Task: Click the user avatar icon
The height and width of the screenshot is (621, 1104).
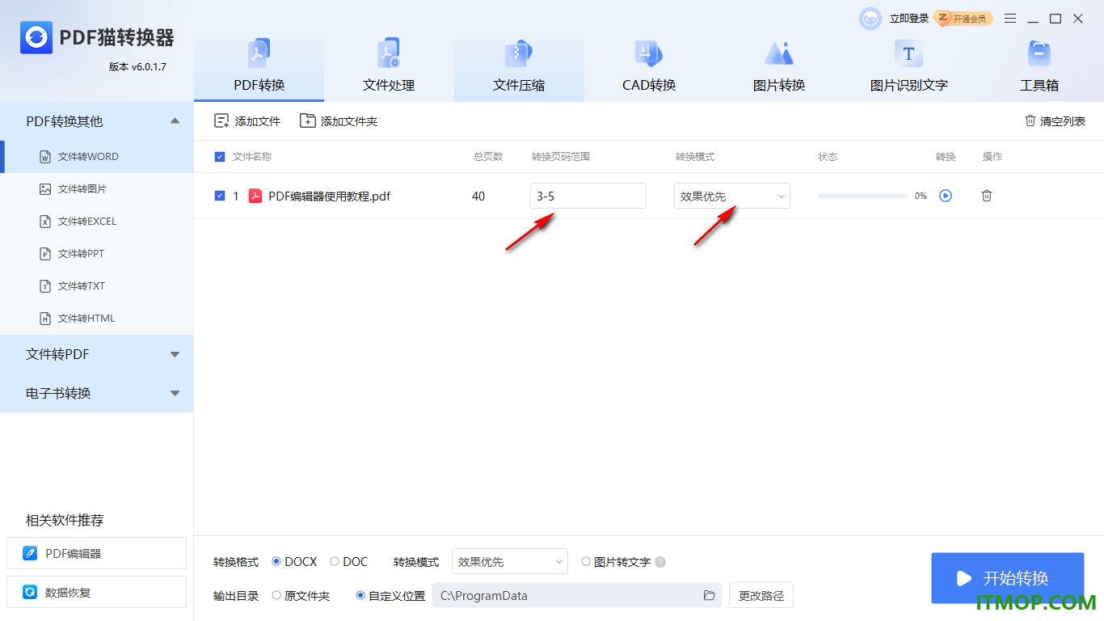Action: point(870,19)
